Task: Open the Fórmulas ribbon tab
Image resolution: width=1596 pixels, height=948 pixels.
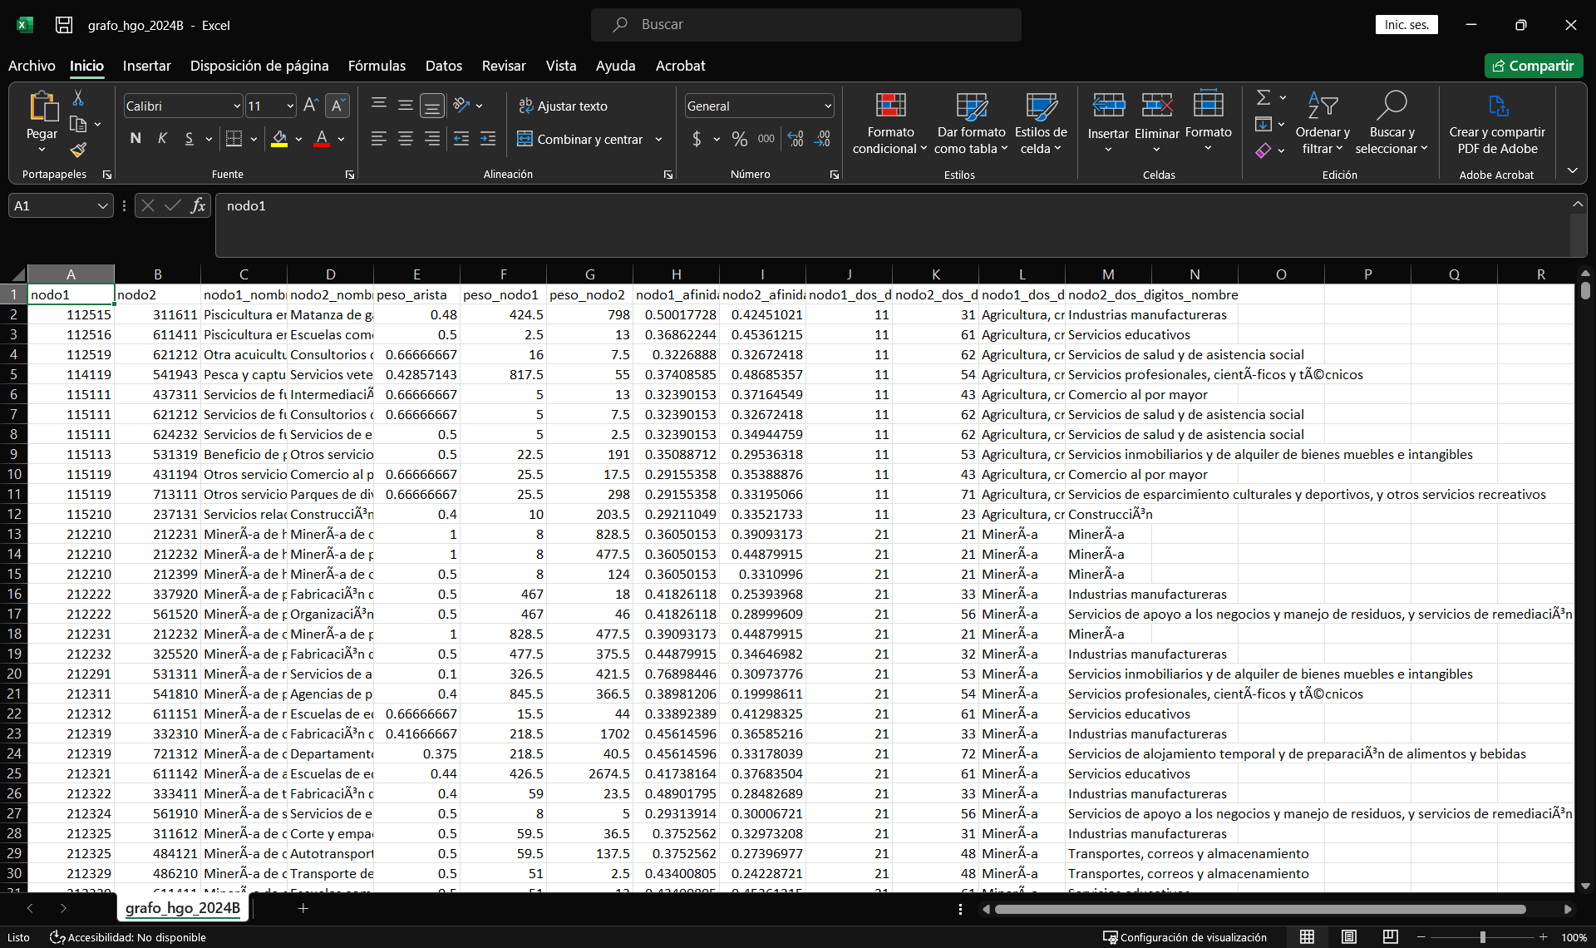Action: (x=377, y=66)
